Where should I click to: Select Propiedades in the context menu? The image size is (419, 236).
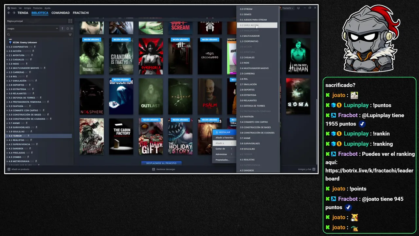coord(224,160)
